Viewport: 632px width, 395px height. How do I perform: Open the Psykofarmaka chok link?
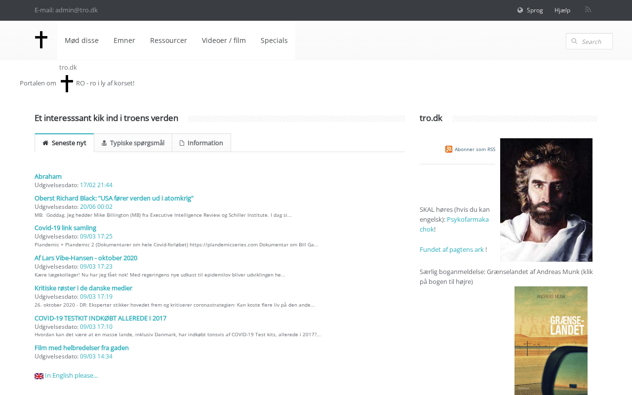click(x=467, y=219)
